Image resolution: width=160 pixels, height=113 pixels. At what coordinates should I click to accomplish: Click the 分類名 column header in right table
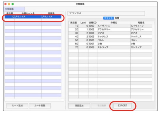114,22
